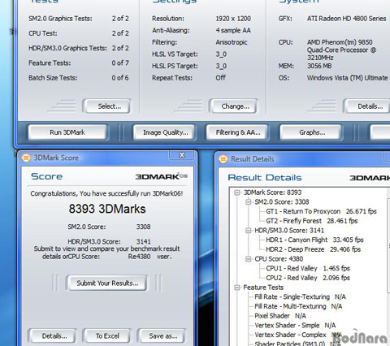Close the 3DMark Score window
Viewport: 390px width, 346px height.
click(x=182, y=155)
